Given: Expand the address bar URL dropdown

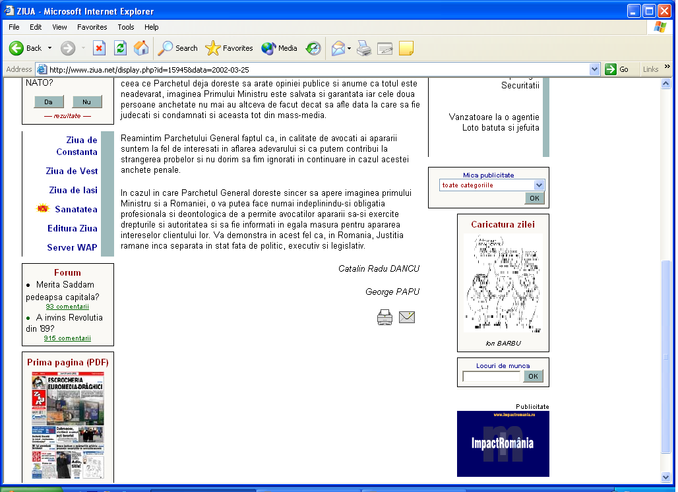Looking at the screenshot, I should pos(594,69).
